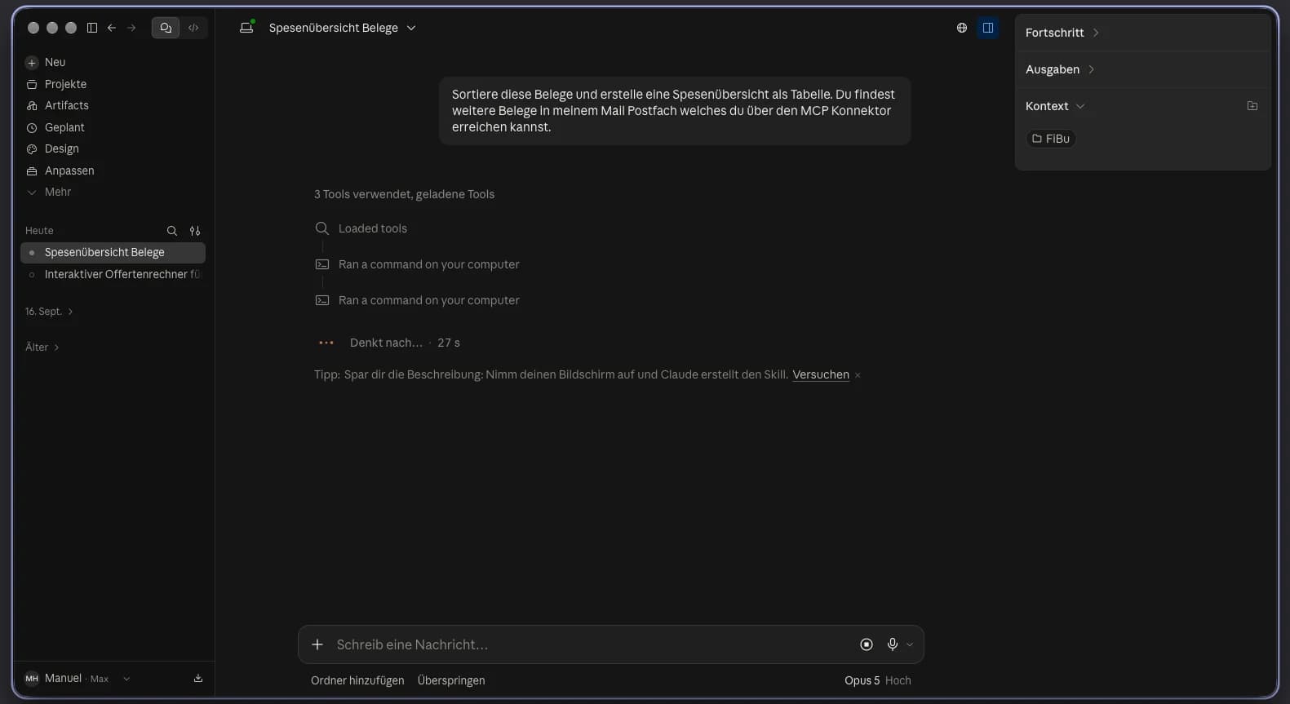
Task: Search chats with the magnifier icon
Action: coord(172,231)
